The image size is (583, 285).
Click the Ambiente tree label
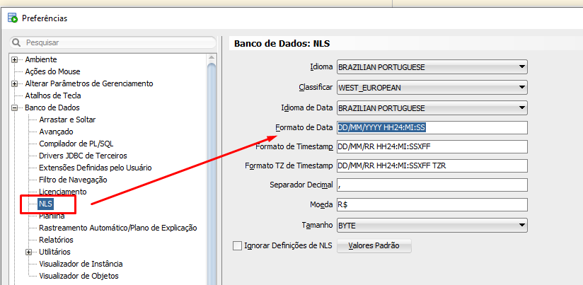click(41, 59)
